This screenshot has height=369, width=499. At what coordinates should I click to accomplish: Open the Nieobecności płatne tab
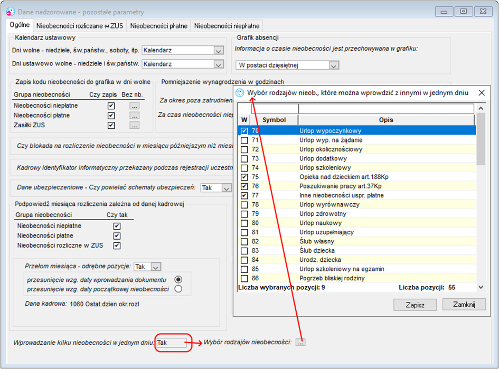[159, 26]
